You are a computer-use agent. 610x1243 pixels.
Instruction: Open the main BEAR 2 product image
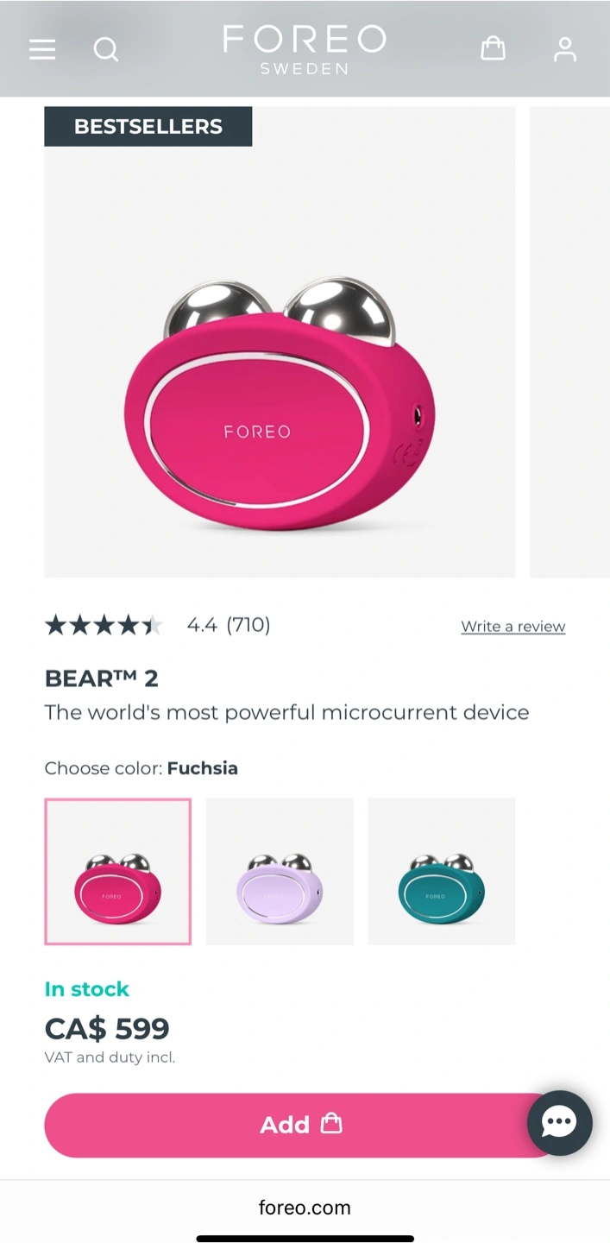coord(280,342)
